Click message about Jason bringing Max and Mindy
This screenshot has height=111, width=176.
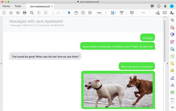(117, 46)
